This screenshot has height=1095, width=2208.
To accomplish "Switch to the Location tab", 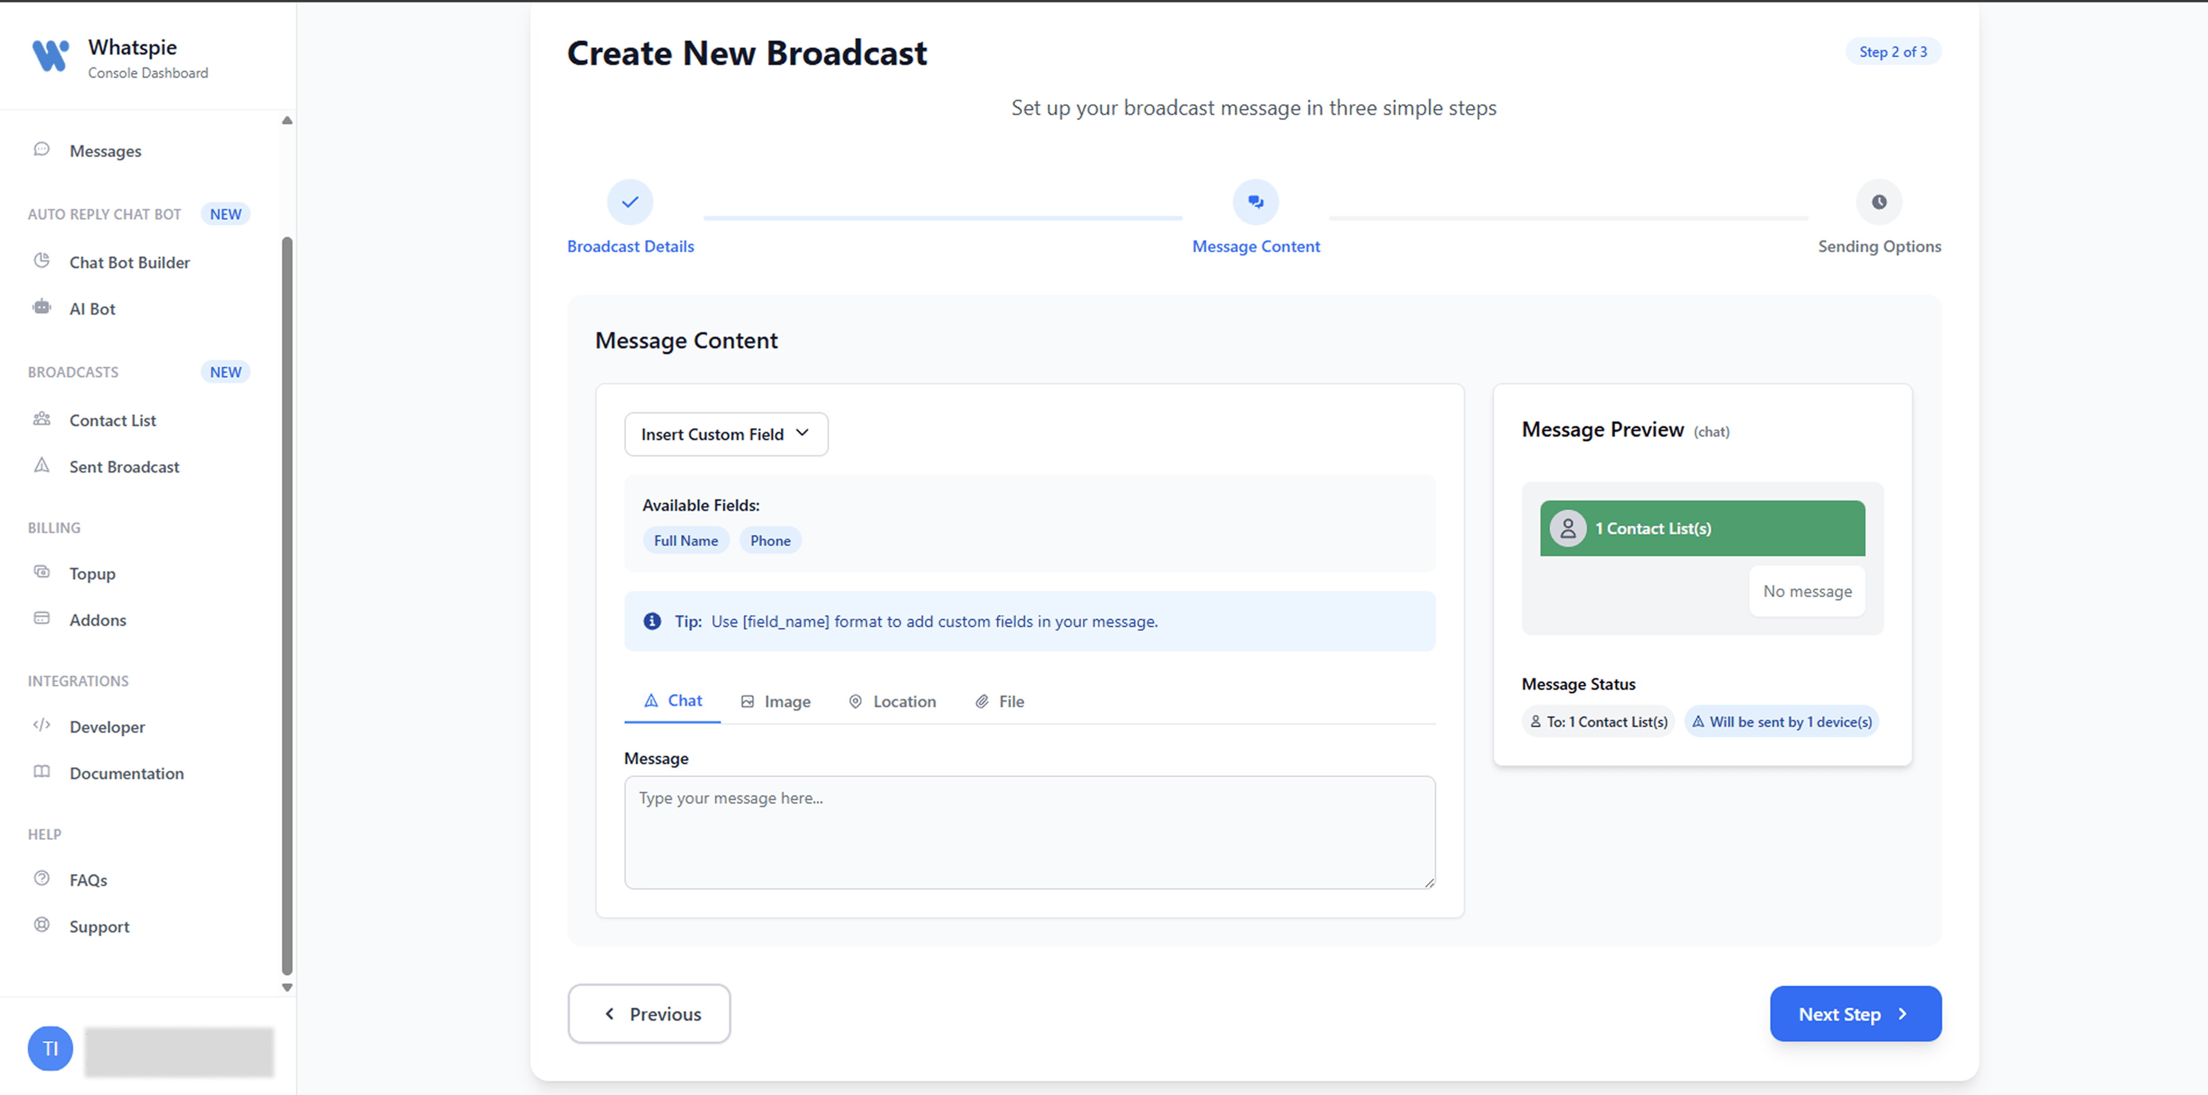I will (892, 701).
